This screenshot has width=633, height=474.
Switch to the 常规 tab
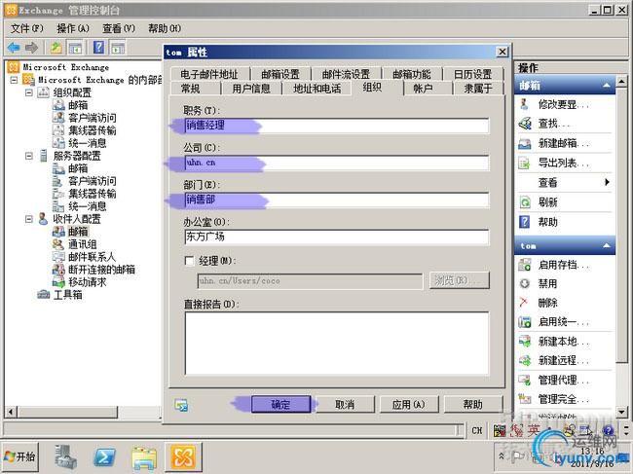pos(191,89)
